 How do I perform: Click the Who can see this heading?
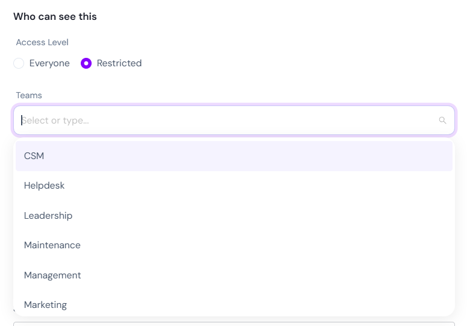[x=55, y=16]
